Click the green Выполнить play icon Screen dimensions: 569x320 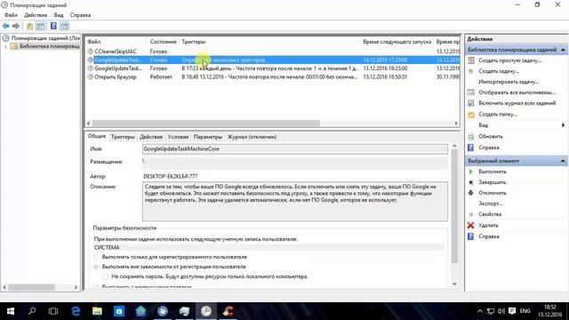[x=471, y=172]
